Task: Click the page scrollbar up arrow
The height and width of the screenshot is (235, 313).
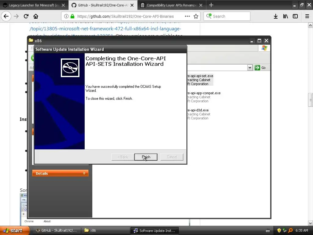Action: [x=311, y=25]
